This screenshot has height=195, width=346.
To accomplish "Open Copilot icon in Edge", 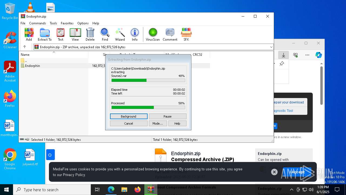I will [x=319, y=55].
